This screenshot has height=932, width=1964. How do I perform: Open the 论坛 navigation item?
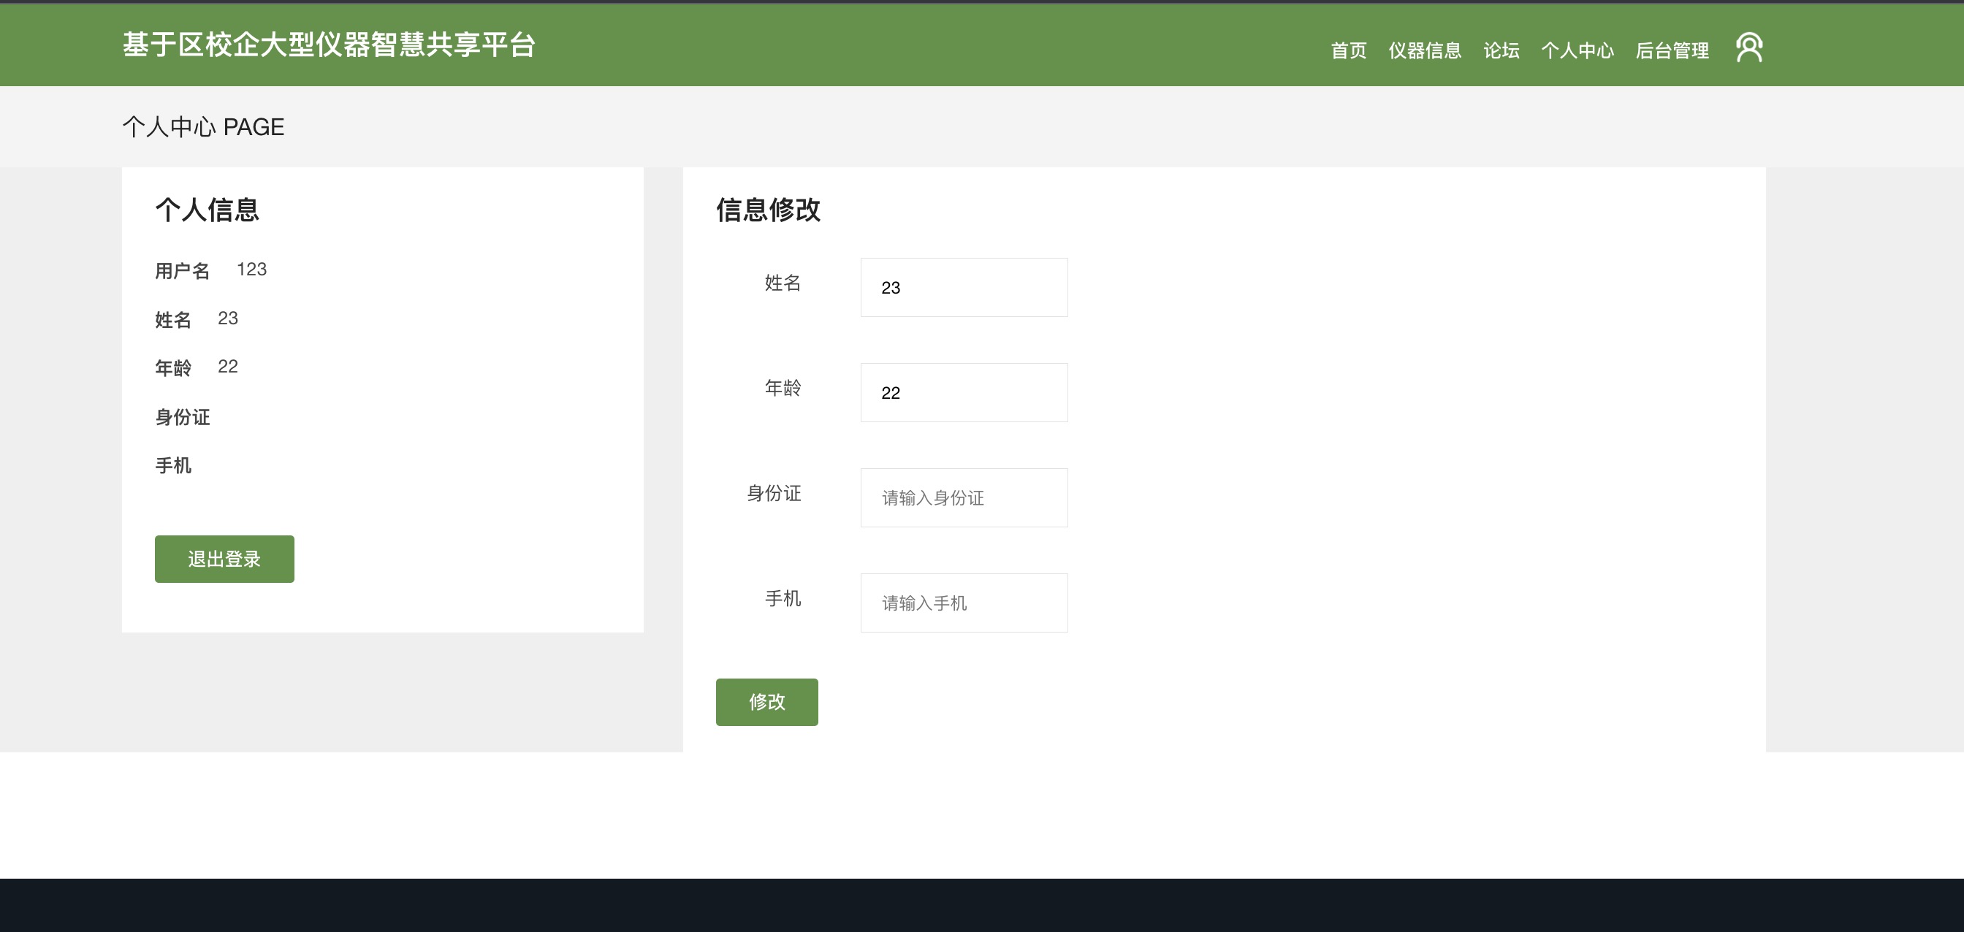click(x=1501, y=50)
